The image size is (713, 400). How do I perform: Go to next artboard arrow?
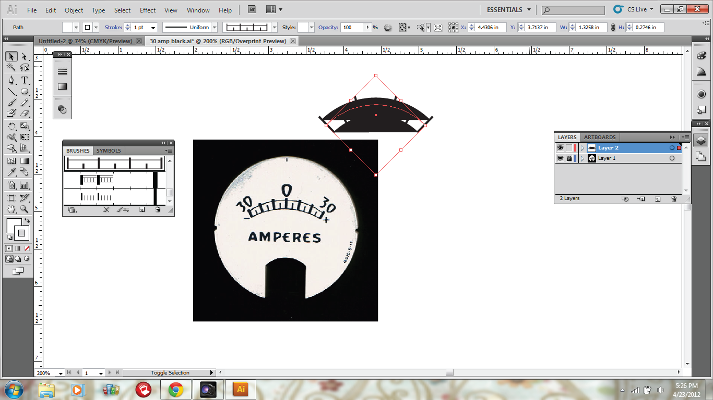pyautogui.click(x=109, y=373)
